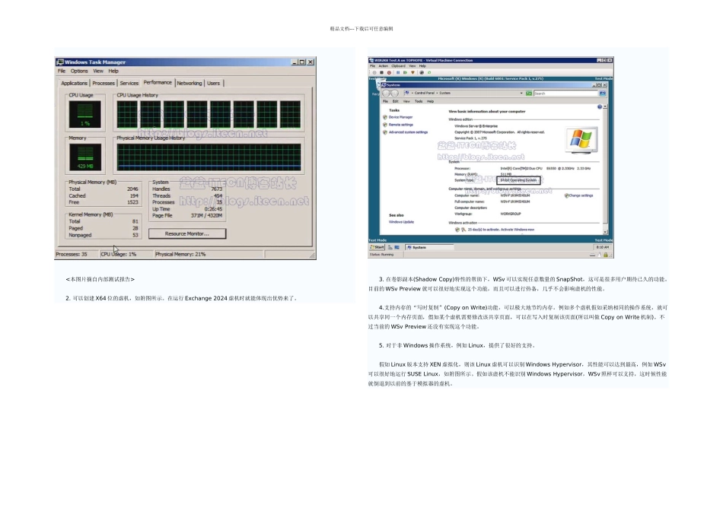The width and height of the screenshot is (723, 511).
Task: Click the Control Panel breadcrumb in address bar
Action: pos(424,93)
